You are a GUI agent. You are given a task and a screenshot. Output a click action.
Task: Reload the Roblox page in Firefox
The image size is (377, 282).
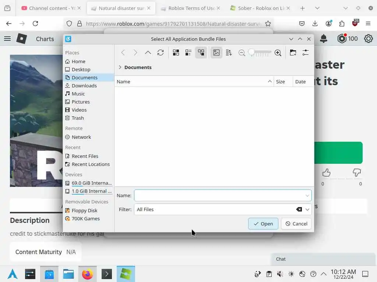coord(35,23)
